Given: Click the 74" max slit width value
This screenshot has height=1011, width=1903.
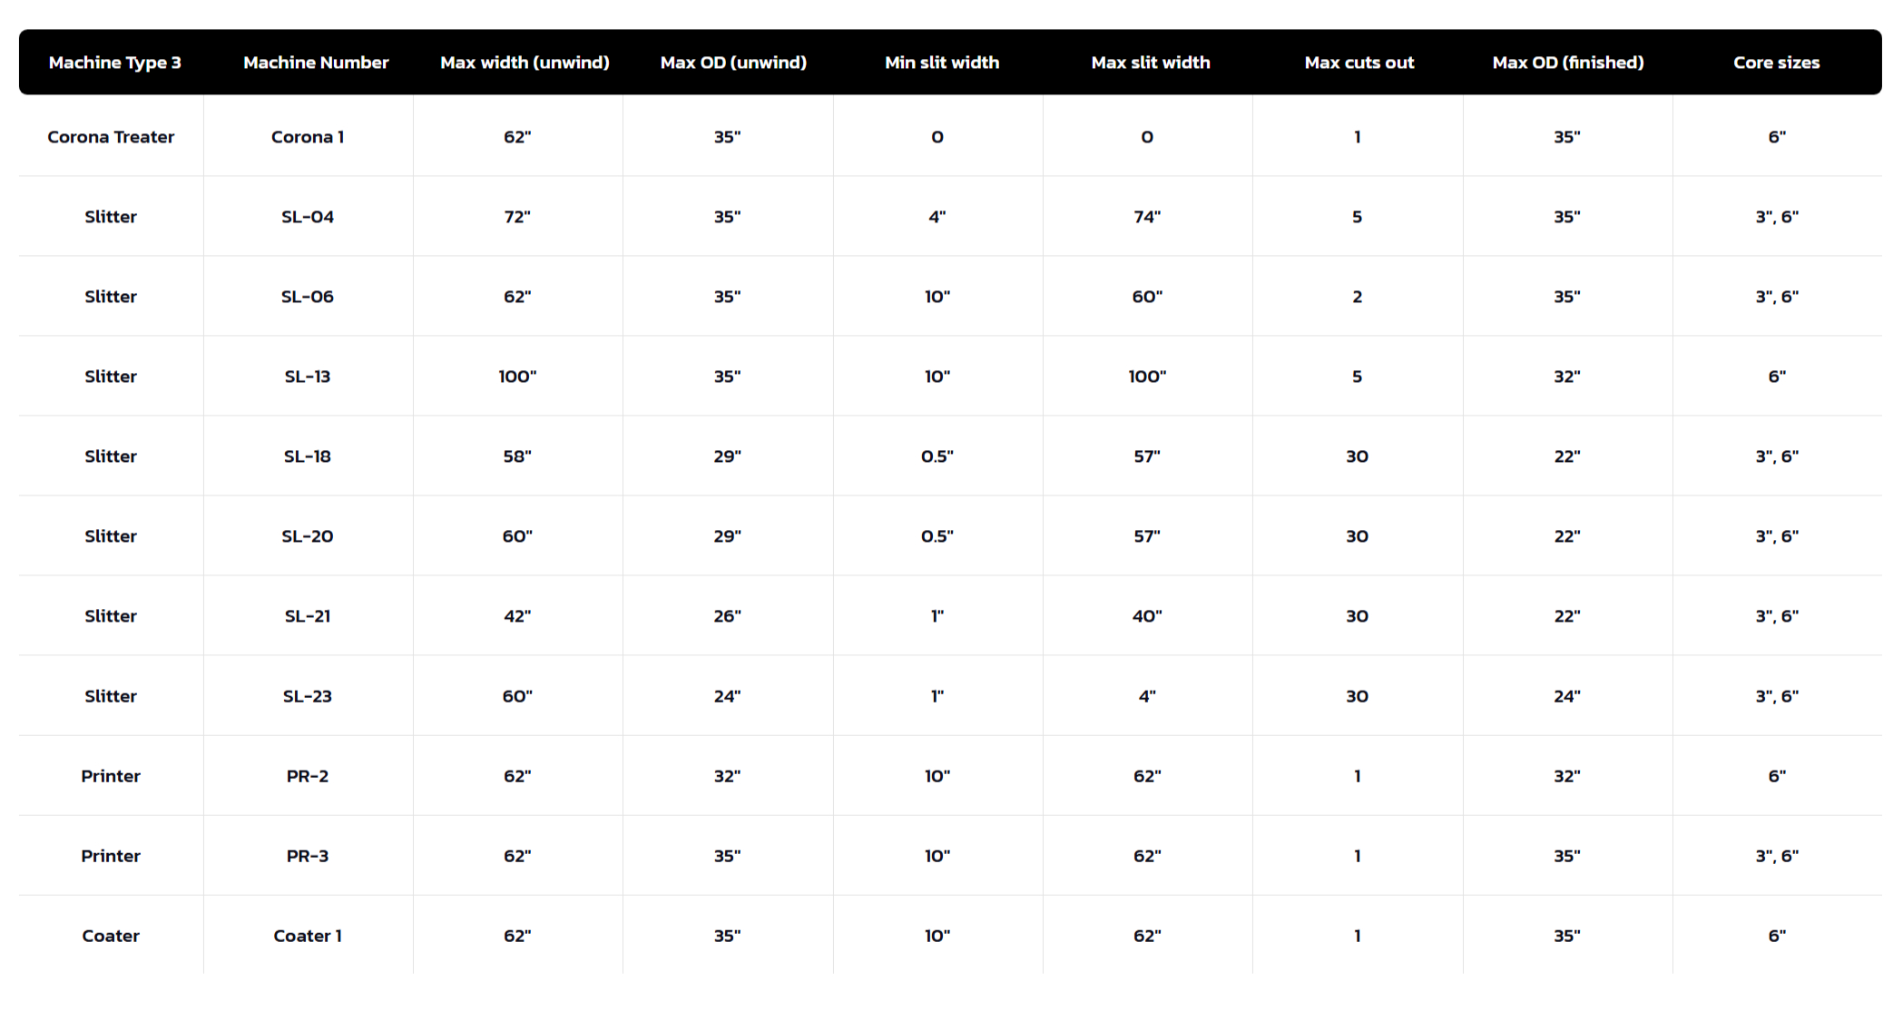Looking at the screenshot, I should point(1147,217).
